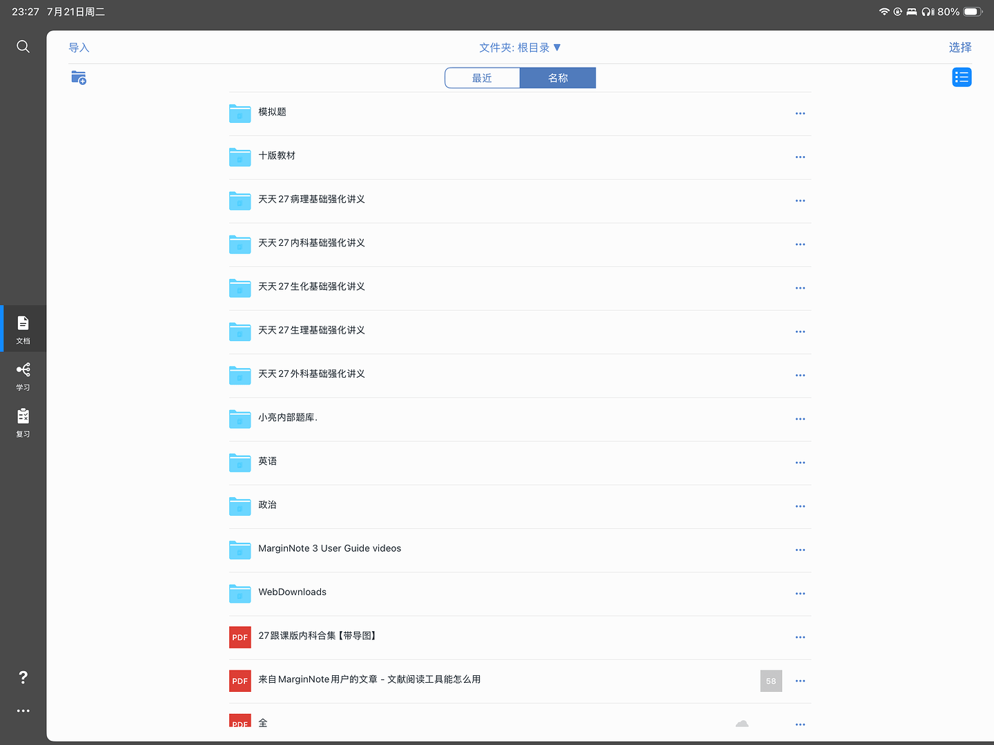Open the sidebar more options ellipsis

pyautogui.click(x=23, y=710)
